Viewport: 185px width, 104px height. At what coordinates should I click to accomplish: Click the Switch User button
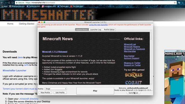pyautogui.click(x=134, y=93)
